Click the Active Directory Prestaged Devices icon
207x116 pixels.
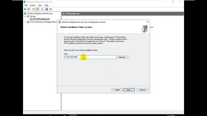coord(28,22)
